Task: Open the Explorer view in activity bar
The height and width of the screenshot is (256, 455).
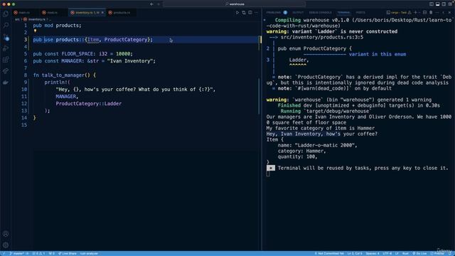Action: click(6, 14)
